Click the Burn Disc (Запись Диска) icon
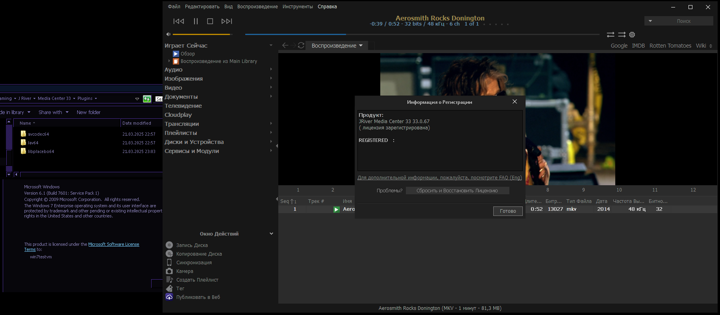The height and width of the screenshot is (315, 720). click(169, 245)
